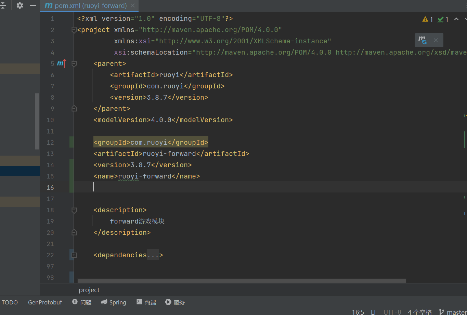
Task: Click the highlighted groupId line 12
Action: [x=151, y=142]
